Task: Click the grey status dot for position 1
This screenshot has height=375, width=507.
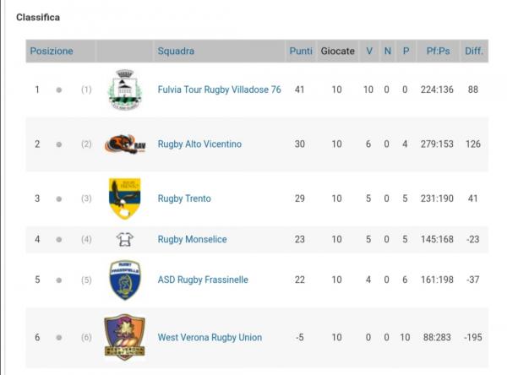Action: pyautogui.click(x=59, y=90)
